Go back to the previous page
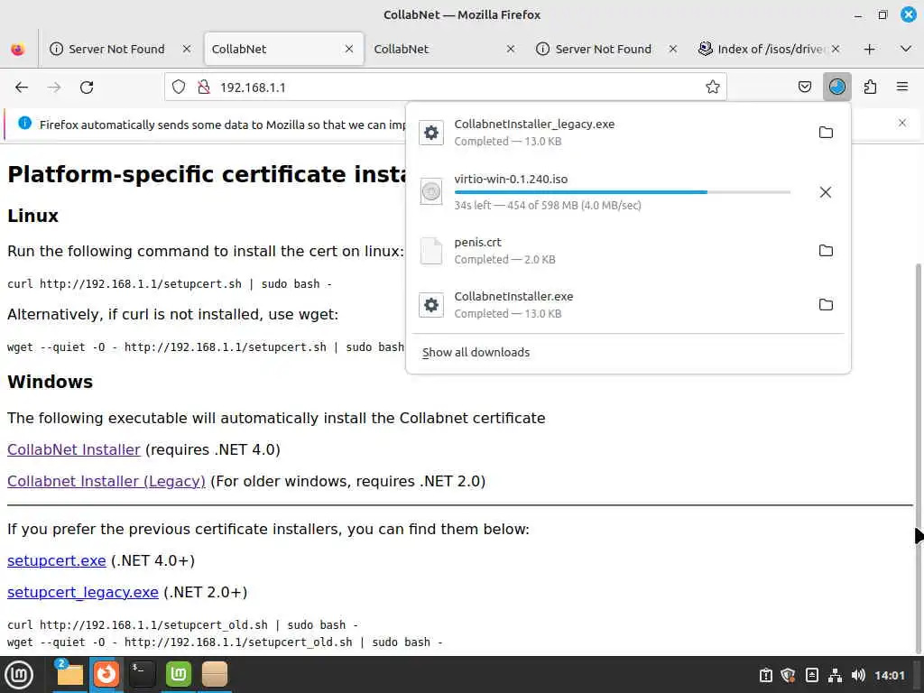The width and height of the screenshot is (924, 693). [x=22, y=88]
